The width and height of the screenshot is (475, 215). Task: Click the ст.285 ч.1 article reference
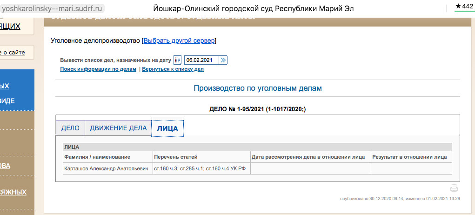192,168
